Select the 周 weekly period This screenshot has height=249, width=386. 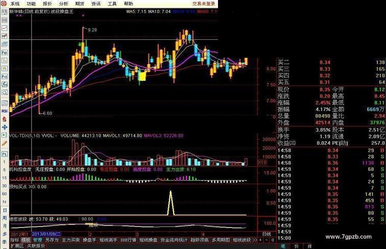[5, 218]
